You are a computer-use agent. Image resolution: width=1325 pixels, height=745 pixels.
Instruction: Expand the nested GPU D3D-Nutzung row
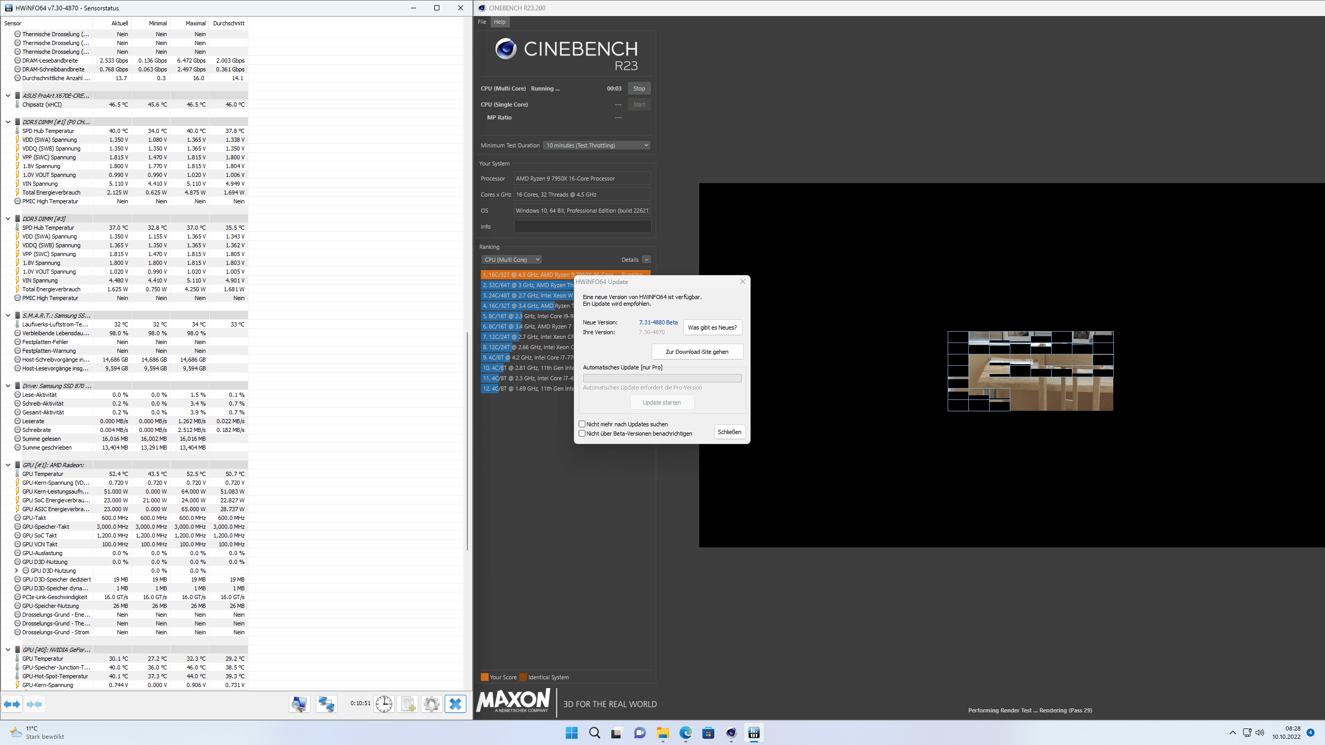tap(16, 571)
